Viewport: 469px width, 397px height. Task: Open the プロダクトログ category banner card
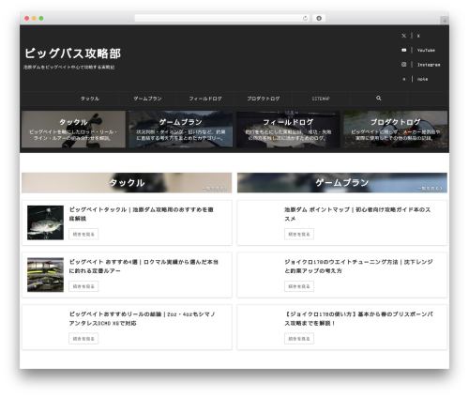[396, 129]
